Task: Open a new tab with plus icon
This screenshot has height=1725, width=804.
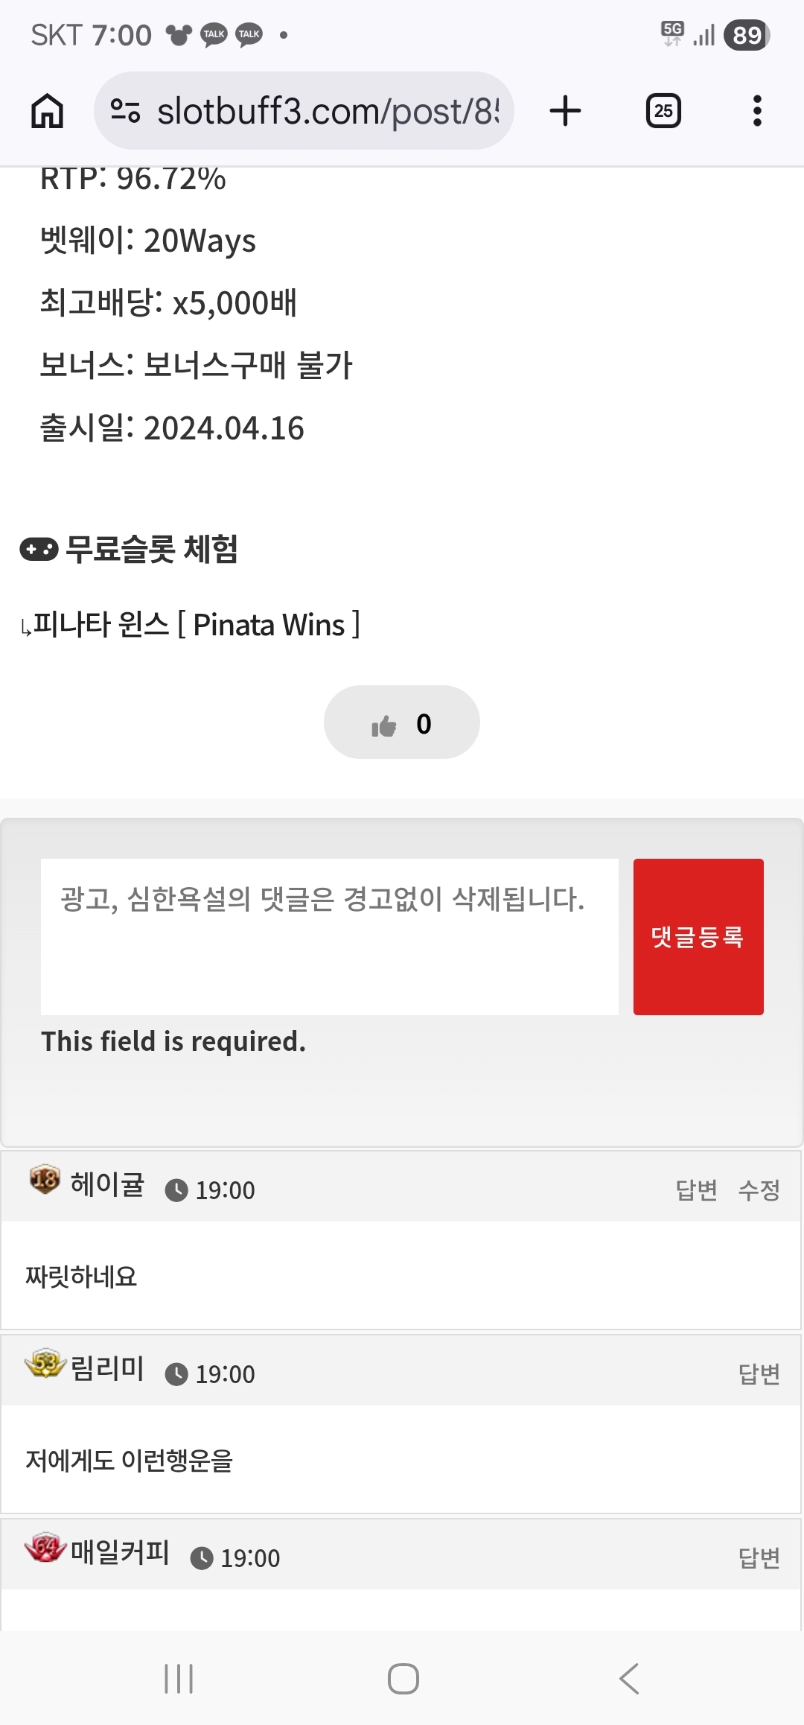Action: tap(565, 111)
